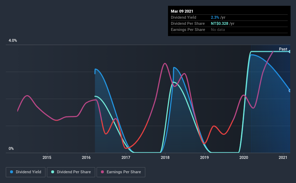The image size is (296, 183).
Task: Toggle the Dividend Yield legend button
Action: point(26,172)
